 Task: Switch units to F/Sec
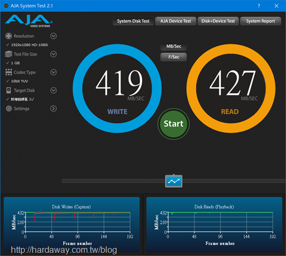point(173,57)
